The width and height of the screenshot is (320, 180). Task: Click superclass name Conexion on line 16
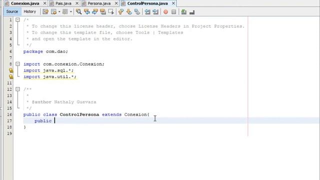pyautogui.click(x=135, y=114)
